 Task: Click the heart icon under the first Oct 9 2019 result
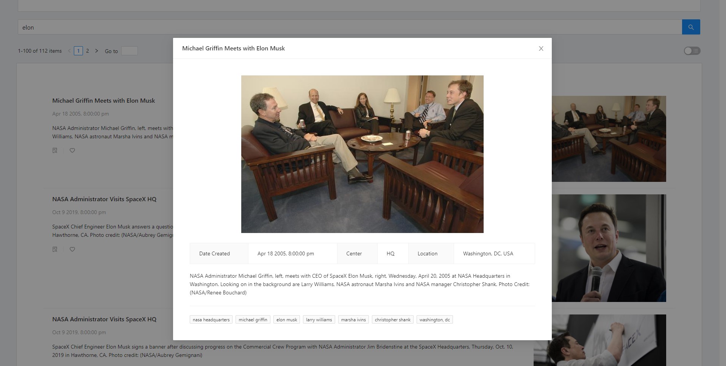pyautogui.click(x=72, y=249)
